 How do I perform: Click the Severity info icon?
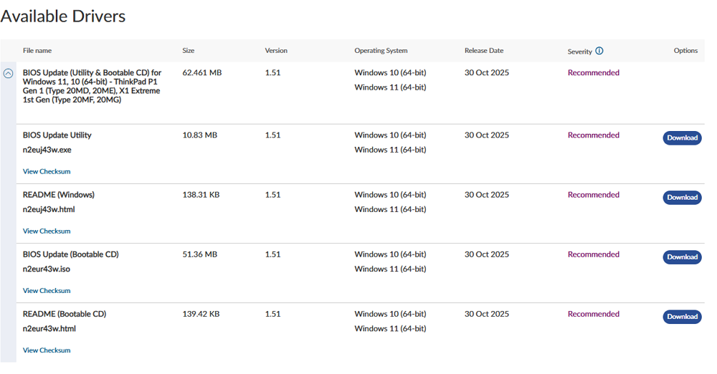point(599,51)
